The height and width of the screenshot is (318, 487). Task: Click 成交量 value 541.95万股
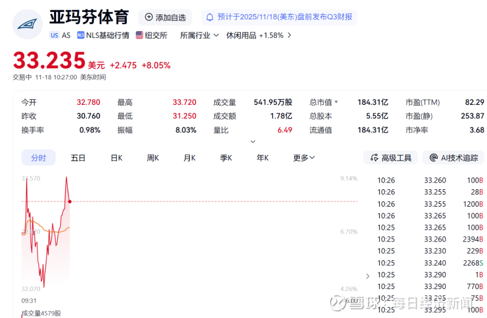click(273, 102)
